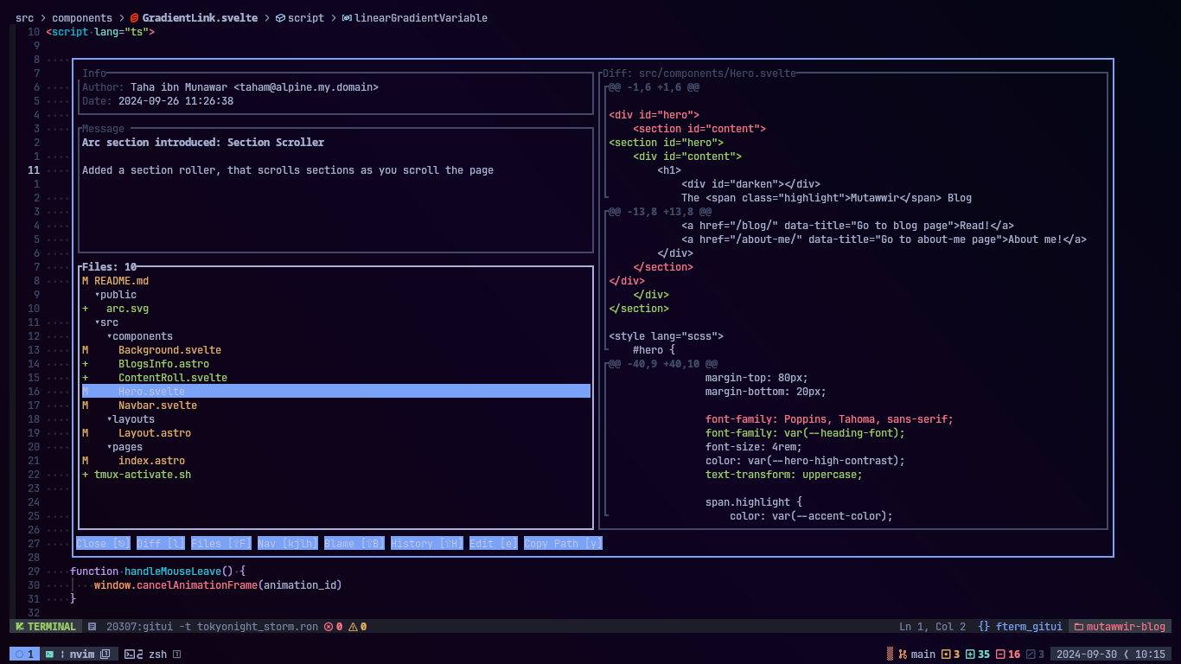Select Navbar.svelte in files list
This screenshot has width=1181, height=664.
(157, 405)
